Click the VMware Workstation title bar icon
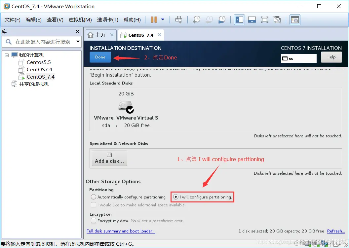This screenshot has height=248, width=349. point(7,6)
